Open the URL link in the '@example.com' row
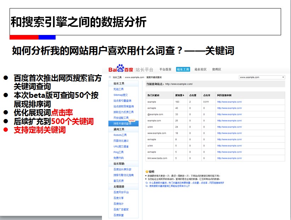291x220 pixels. click(229, 114)
